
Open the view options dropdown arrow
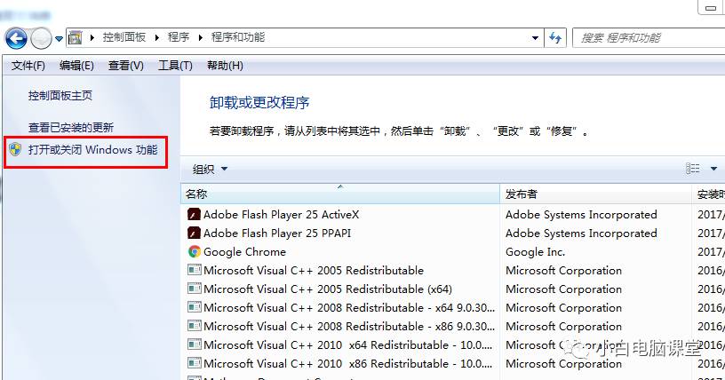coord(713,169)
